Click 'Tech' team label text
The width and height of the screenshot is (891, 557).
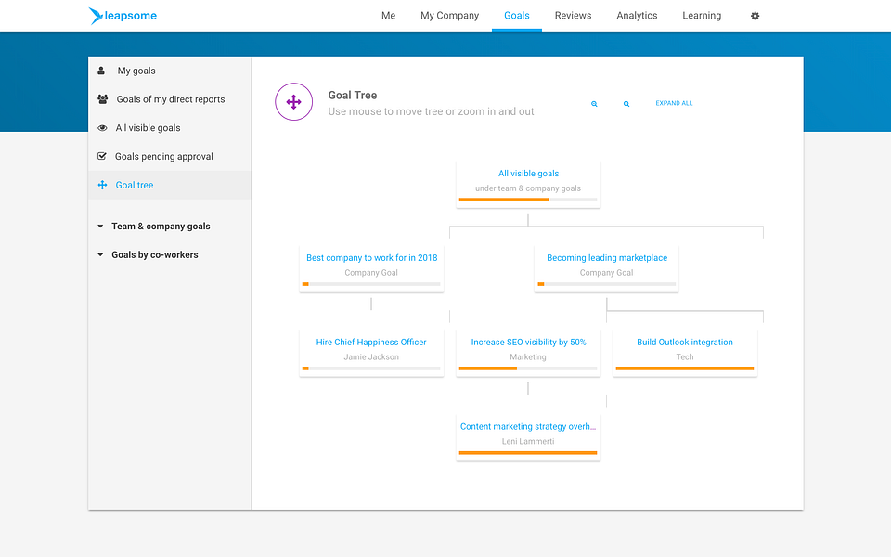(x=685, y=356)
